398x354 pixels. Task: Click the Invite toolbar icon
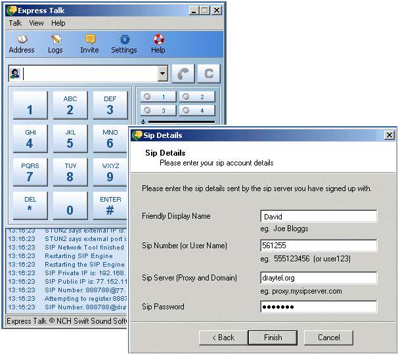(89, 44)
